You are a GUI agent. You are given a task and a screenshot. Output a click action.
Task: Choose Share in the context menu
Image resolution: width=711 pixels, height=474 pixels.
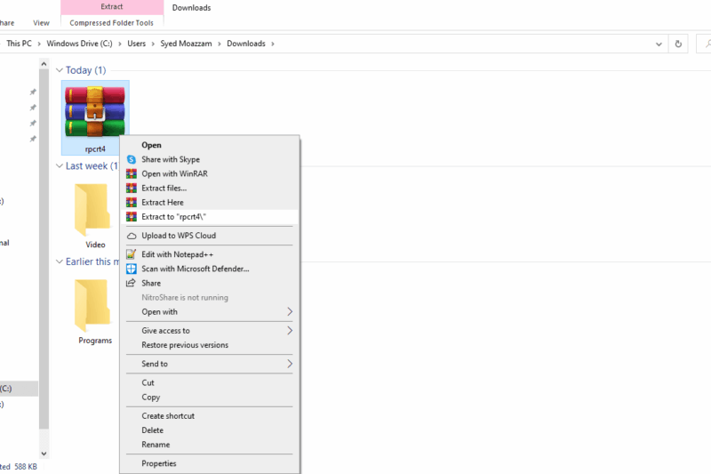[x=210, y=283]
